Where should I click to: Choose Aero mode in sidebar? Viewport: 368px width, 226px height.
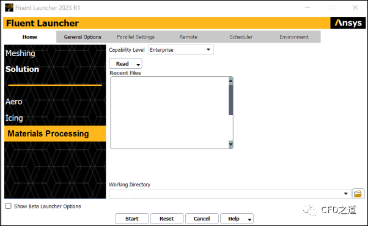[x=14, y=102]
